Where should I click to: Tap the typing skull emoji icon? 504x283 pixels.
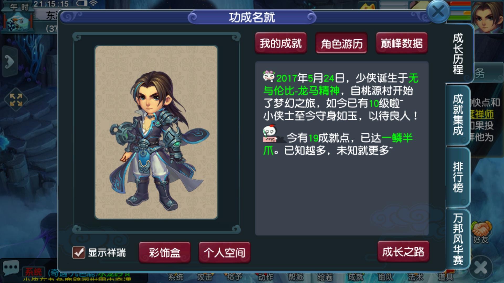point(271,134)
